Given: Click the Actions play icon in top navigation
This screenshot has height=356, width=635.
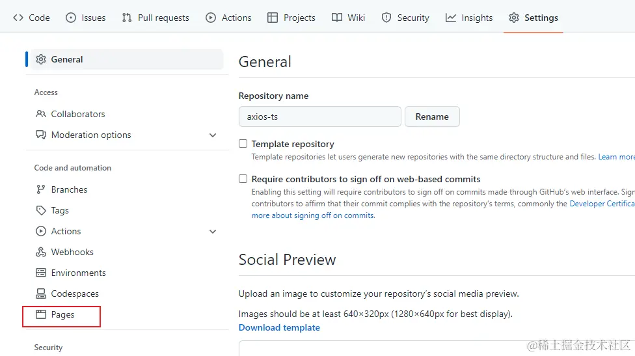Looking at the screenshot, I should click(x=211, y=18).
